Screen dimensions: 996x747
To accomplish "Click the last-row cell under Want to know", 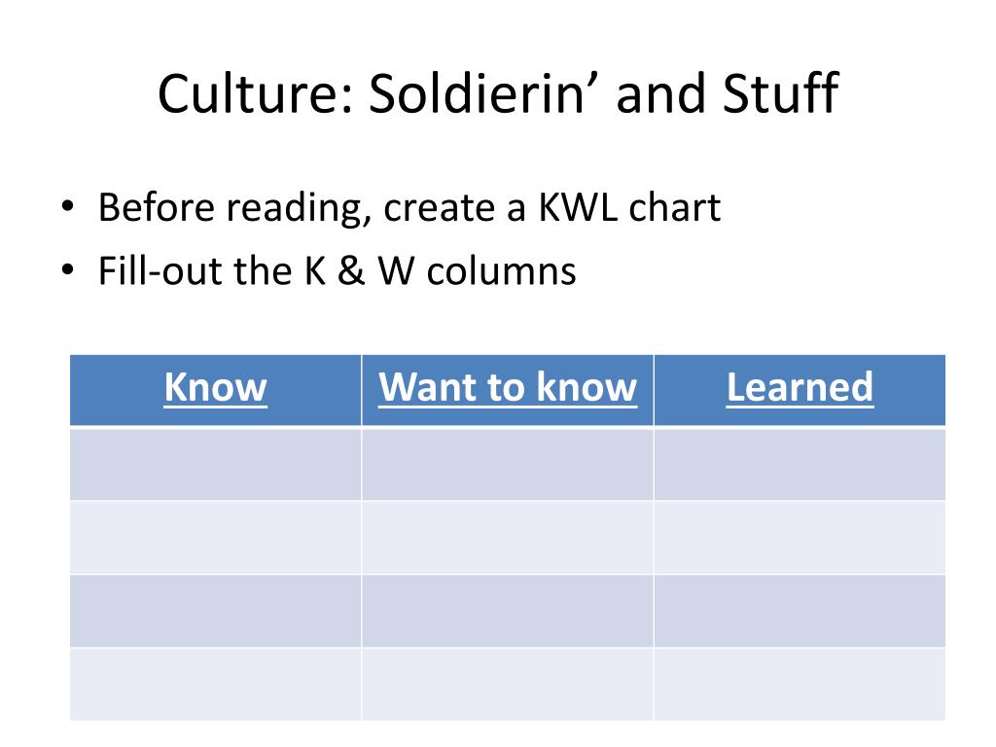I will (x=508, y=684).
